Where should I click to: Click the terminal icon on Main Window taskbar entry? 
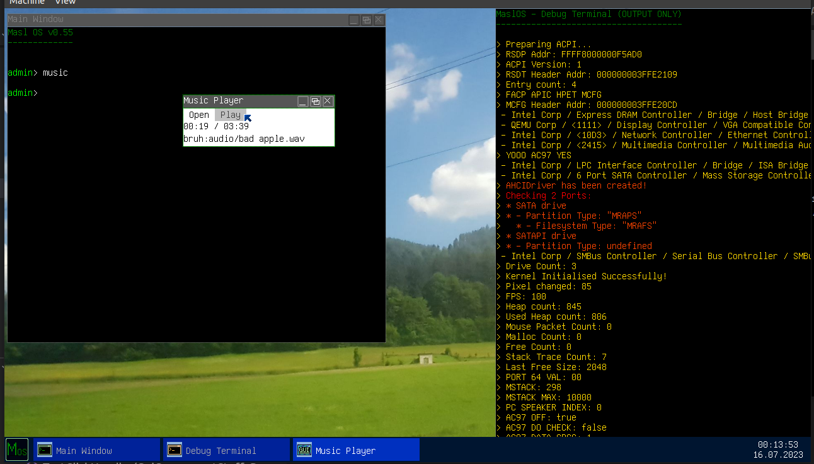pyautogui.click(x=45, y=450)
